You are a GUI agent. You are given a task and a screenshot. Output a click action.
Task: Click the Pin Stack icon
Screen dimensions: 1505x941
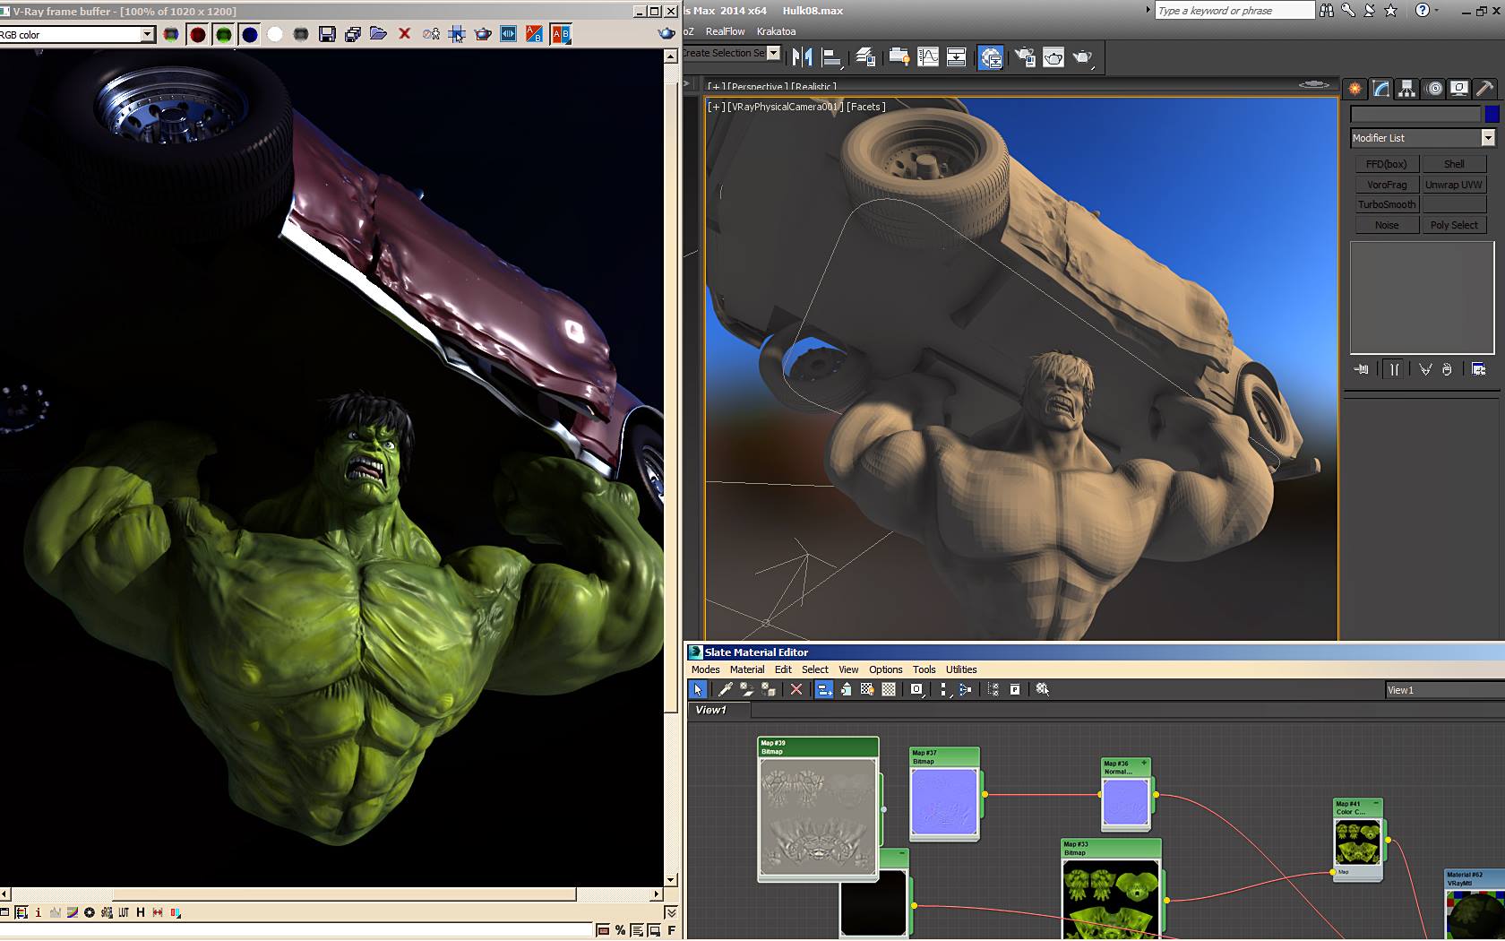[1362, 369]
